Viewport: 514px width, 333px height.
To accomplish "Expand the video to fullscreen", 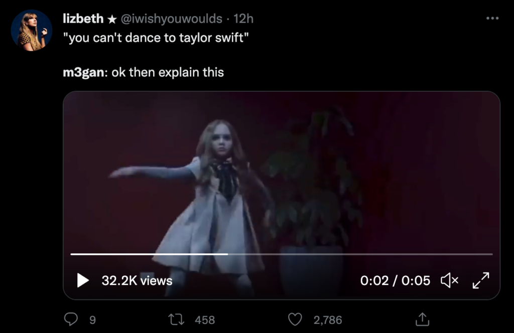I will click(x=481, y=281).
